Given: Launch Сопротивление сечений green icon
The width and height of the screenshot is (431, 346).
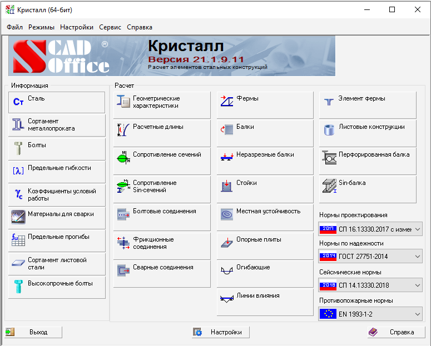Looking at the screenshot, I should coord(123,158).
